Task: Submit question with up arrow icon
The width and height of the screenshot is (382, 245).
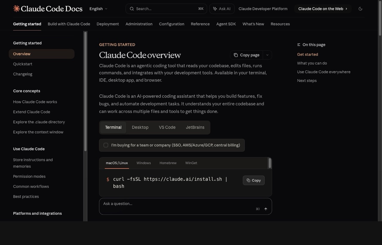Action: 266,209
